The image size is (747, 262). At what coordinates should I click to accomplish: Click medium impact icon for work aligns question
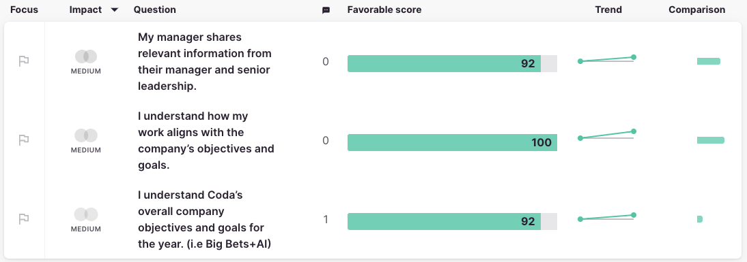click(86, 135)
